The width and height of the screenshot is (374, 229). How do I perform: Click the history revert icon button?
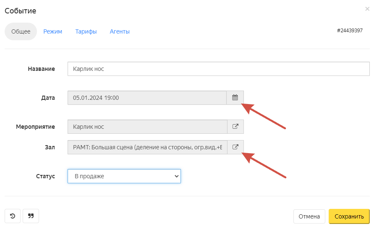click(x=13, y=216)
